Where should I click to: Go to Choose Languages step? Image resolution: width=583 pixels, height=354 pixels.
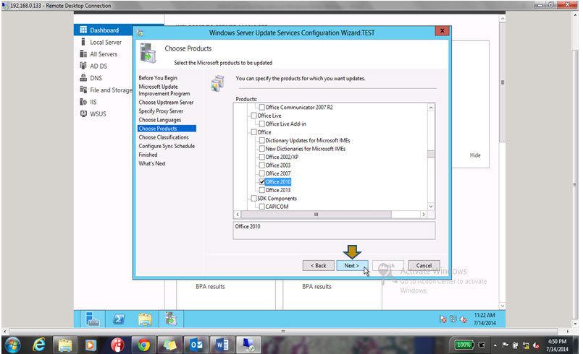160,120
